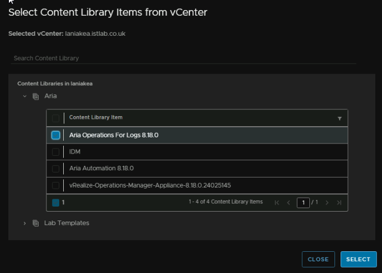Toggle the select-all checkbox in header
Image resolution: width=382 pixels, height=273 pixels.
[x=55, y=118]
